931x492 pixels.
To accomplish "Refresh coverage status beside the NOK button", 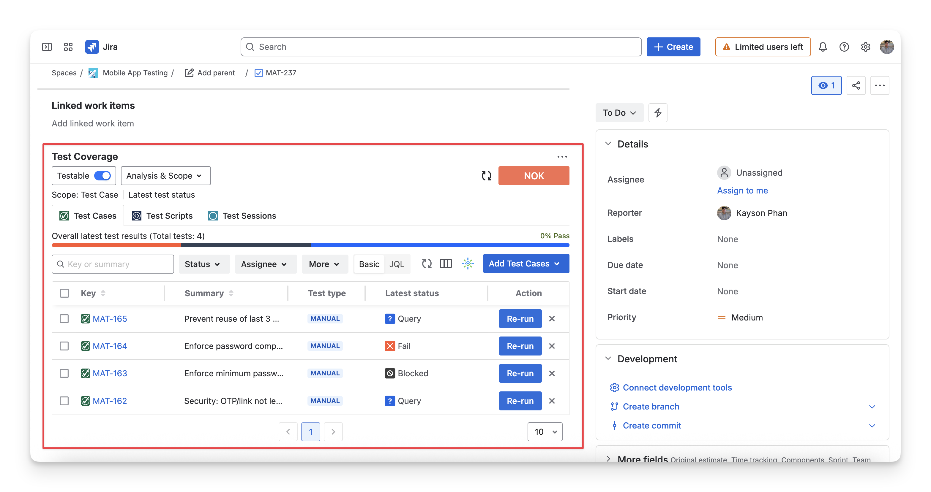I will coord(487,176).
